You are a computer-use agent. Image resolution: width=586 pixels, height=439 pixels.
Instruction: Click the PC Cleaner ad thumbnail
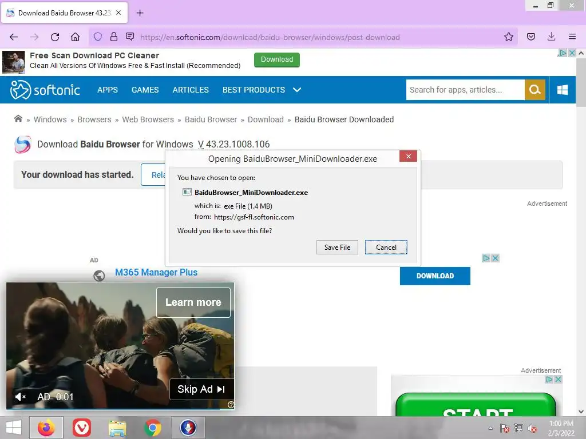pyautogui.click(x=14, y=62)
